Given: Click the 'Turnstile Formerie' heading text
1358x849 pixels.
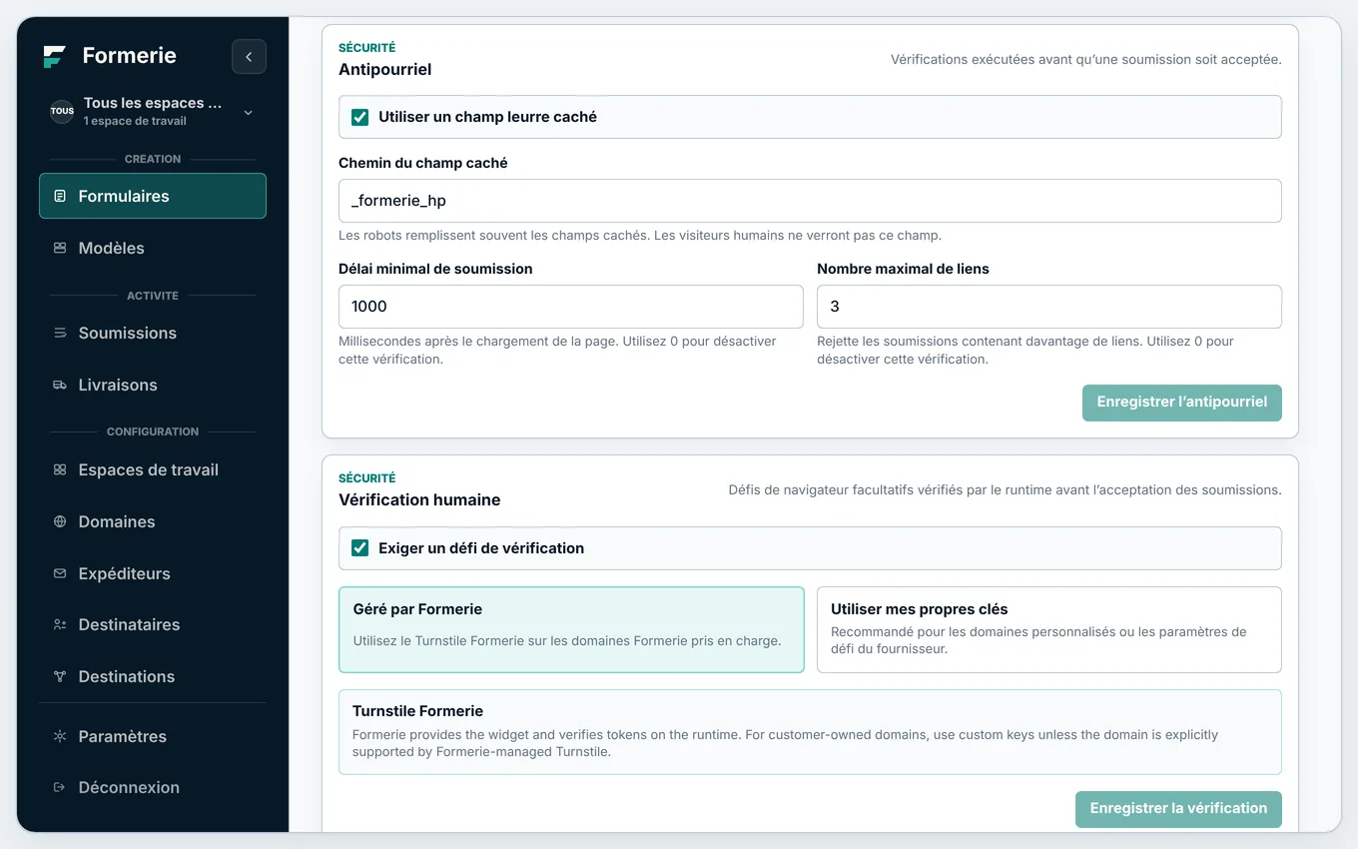Looking at the screenshot, I should (417, 711).
